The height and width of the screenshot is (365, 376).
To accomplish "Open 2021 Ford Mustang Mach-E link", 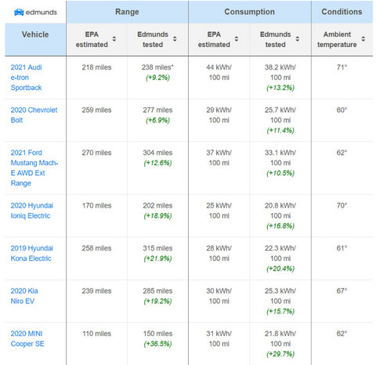I will click(x=34, y=168).
